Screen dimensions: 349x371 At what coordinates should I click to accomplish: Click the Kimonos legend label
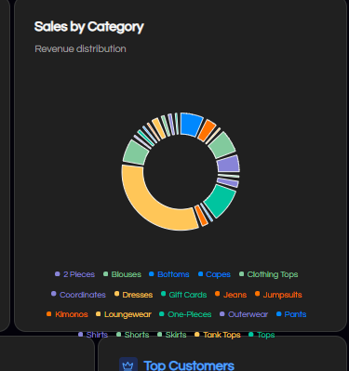[x=67, y=314]
